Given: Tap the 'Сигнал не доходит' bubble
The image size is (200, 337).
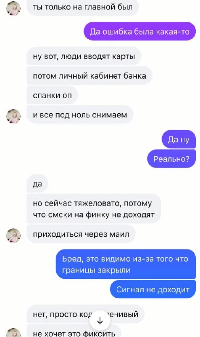Looking at the screenshot, I should [153, 289].
